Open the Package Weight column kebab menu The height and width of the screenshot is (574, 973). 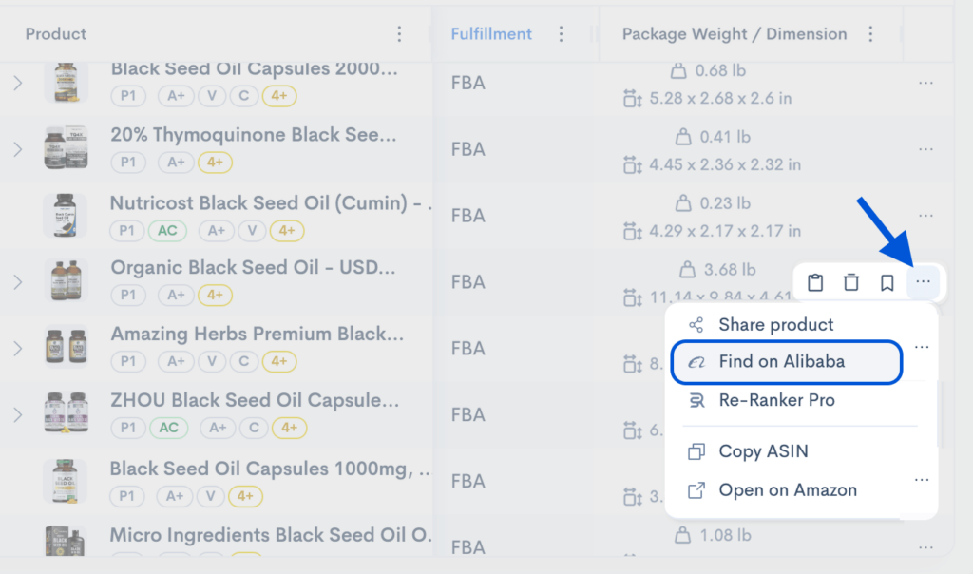(871, 32)
